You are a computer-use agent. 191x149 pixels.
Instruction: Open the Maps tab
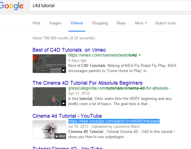coord(121,23)
